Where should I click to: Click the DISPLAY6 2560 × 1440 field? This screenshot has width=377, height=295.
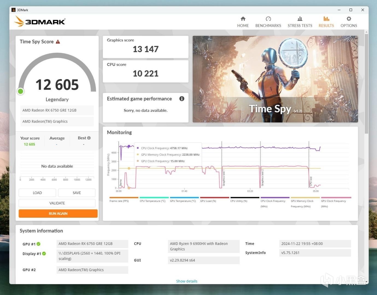(x=92, y=256)
